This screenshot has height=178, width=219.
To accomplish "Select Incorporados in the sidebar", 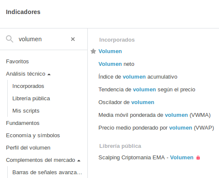I will (x=28, y=86).
